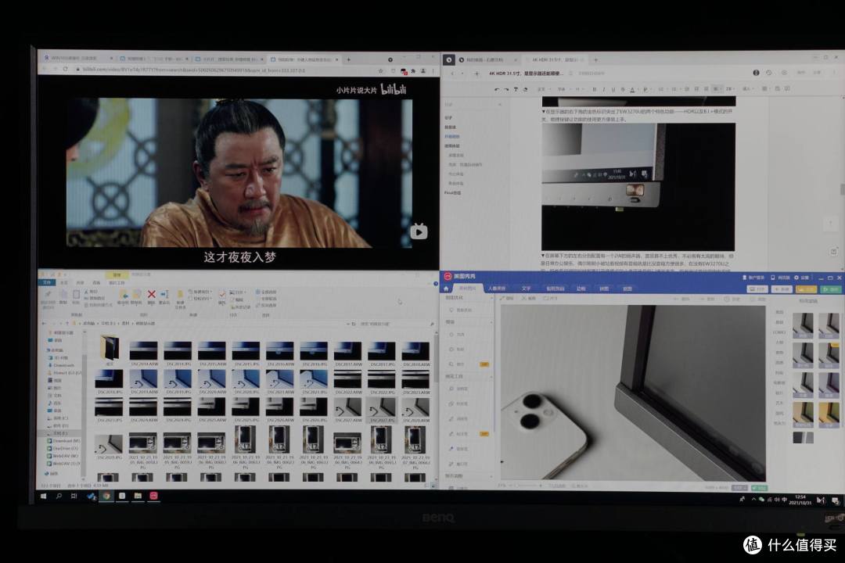Image resolution: width=845 pixels, height=563 pixels.
Task: Click the Explorer search box
Action: (396, 324)
